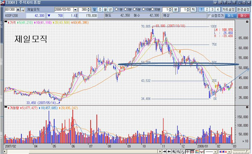Select the 30분 radio button
252x154 pixels.
[152, 9]
